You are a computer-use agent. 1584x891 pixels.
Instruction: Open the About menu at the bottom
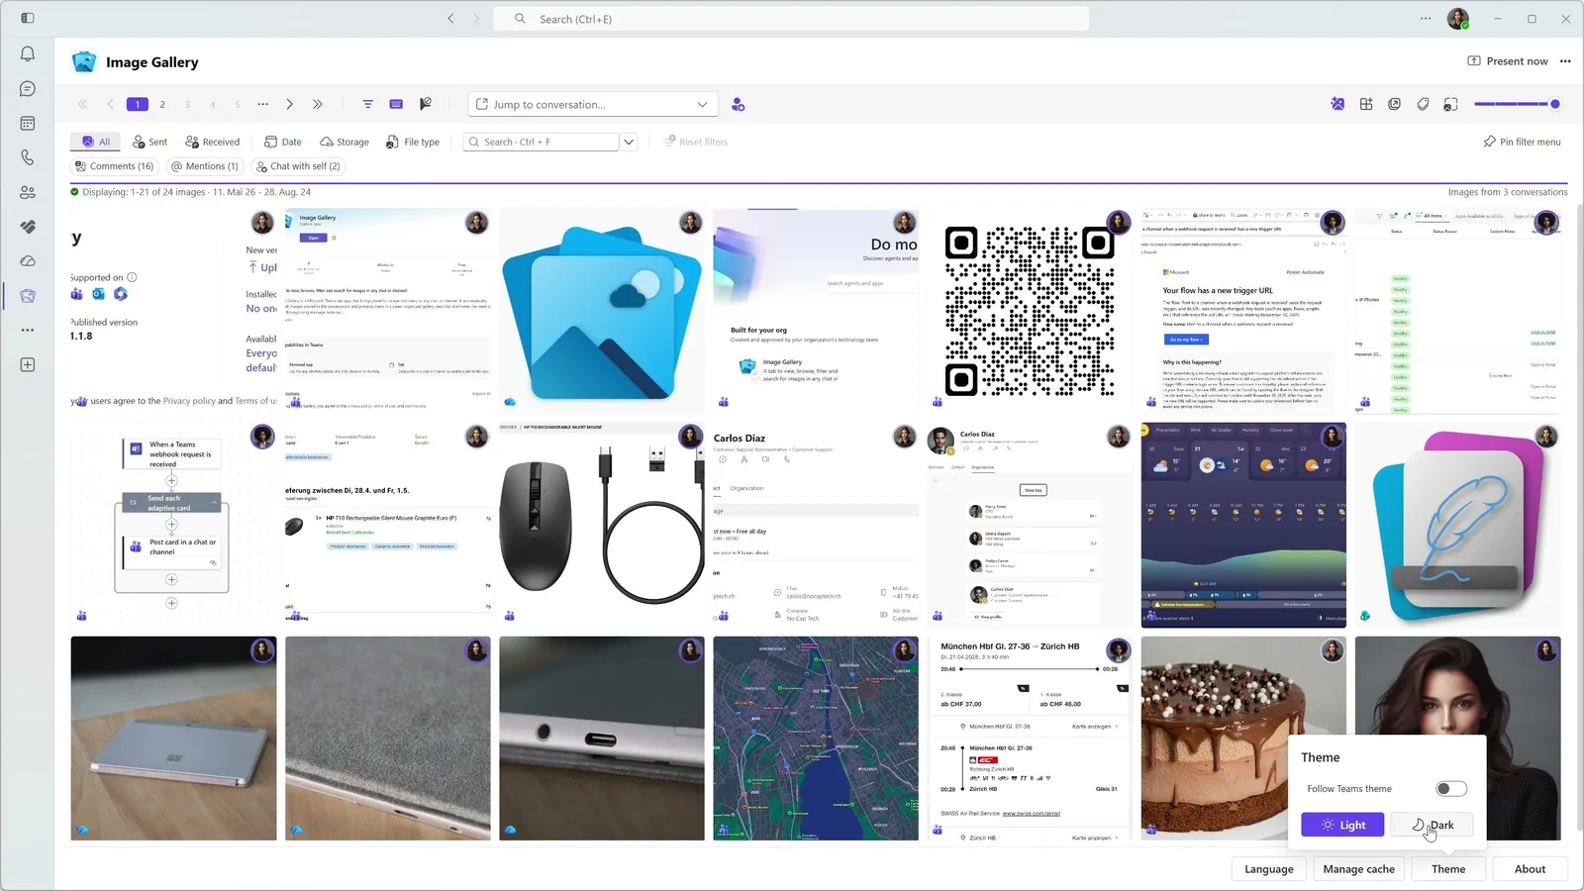tap(1530, 869)
